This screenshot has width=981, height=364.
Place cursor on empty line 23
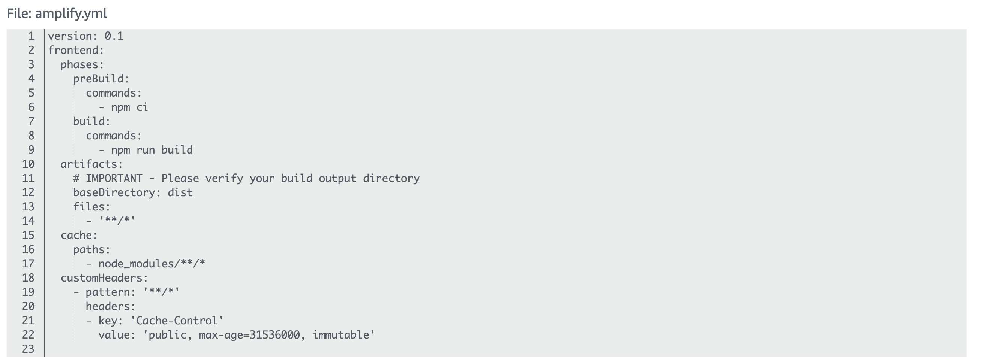point(506,349)
